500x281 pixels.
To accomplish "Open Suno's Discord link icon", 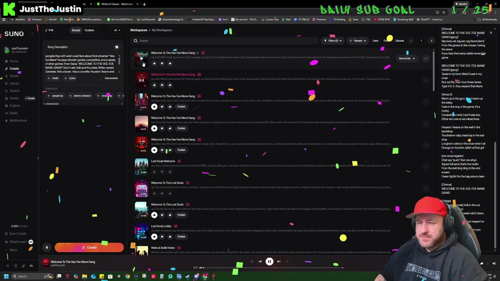I will pos(31,266).
